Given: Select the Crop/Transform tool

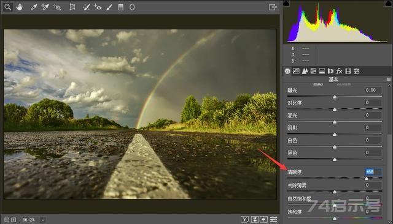Looking at the screenshot, I should coord(72,7).
